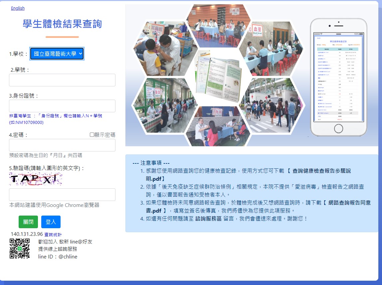The width and height of the screenshot is (382, 285).
Task: Open the 查詢統計 statistics link
Action: (53, 235)
